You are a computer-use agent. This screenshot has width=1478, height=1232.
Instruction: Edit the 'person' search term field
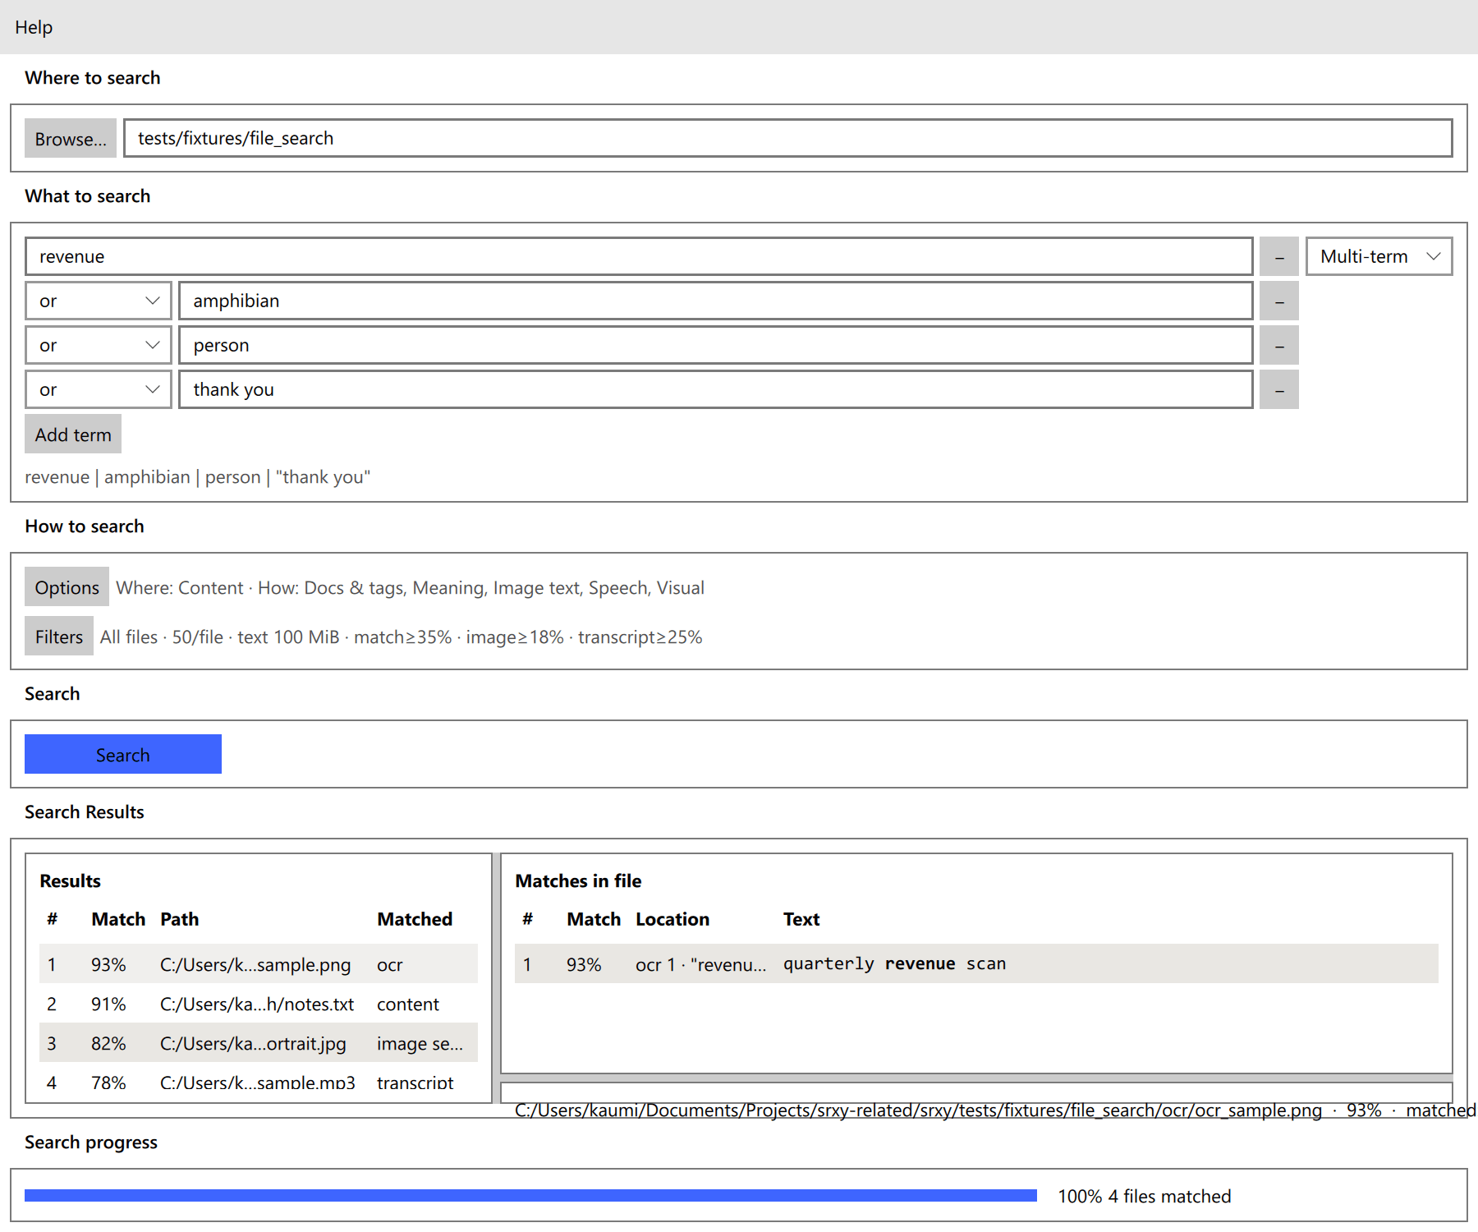[x=715, y=345]
